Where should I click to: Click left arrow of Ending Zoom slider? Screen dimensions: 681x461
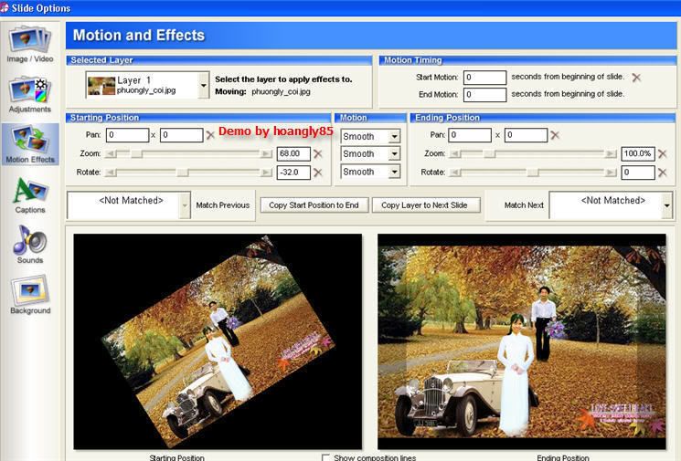point(454,154)
